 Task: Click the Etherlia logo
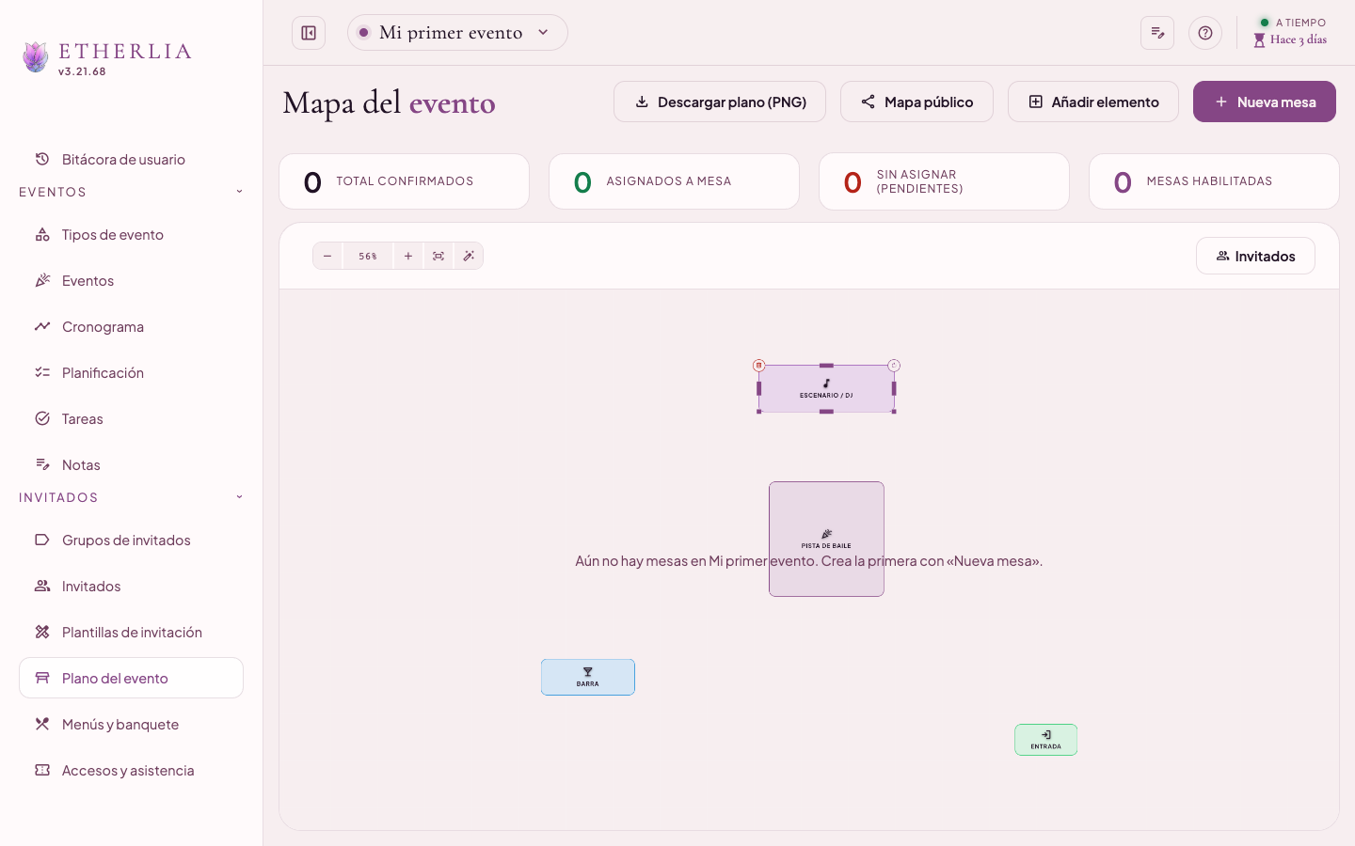106,56
